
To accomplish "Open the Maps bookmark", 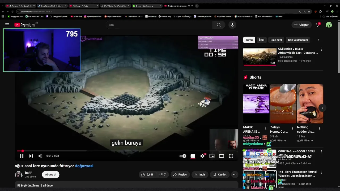I will pyautogui.click(x=279, y=16).
